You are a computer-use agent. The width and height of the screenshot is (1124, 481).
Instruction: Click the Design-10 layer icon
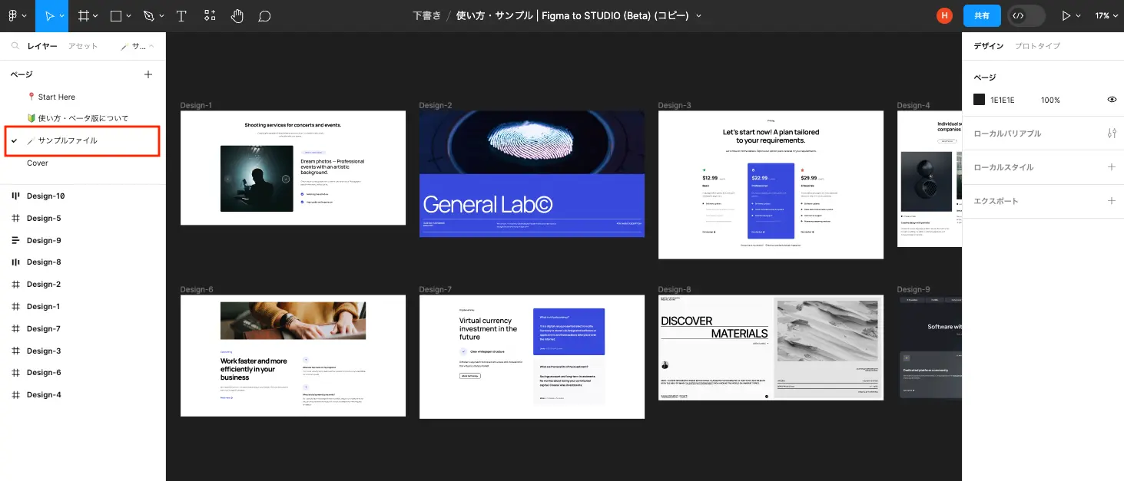[15, 196]
